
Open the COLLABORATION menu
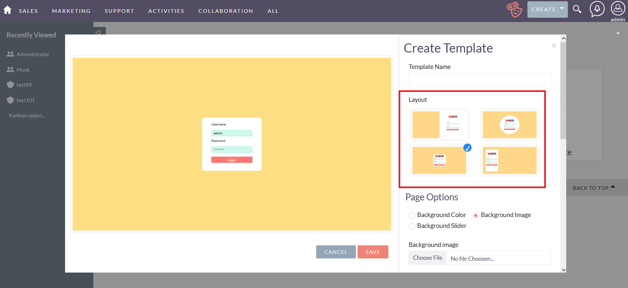pos(226,11)
